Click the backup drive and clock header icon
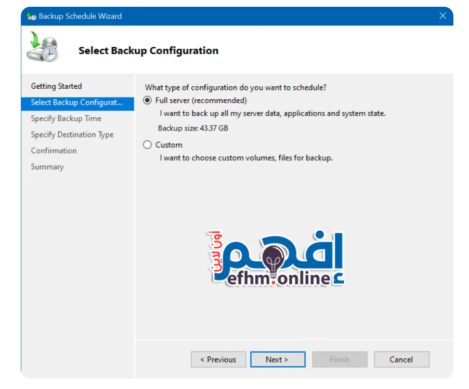 43,48
